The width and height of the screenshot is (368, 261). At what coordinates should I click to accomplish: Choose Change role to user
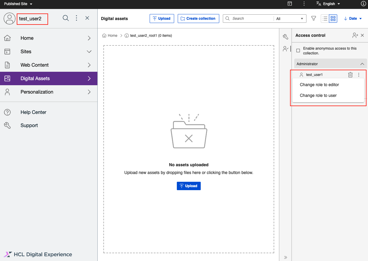pyautogui.click(x=318, y=95)
